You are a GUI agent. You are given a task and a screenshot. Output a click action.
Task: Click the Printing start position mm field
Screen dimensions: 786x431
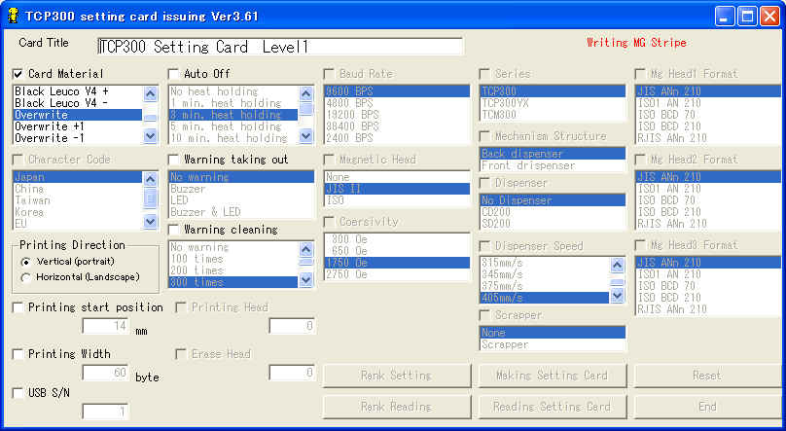(105, 326)
